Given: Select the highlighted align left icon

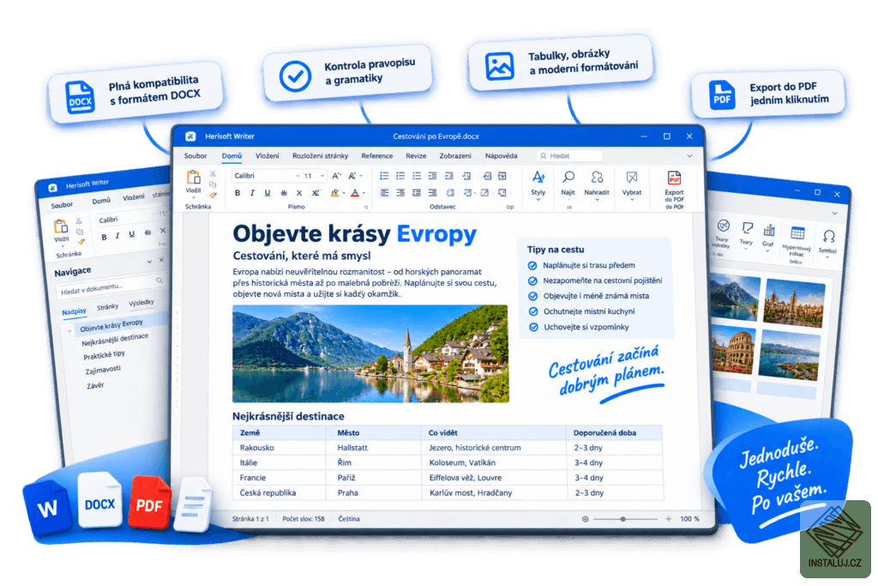Looking at the screenshot, I should pos(384,193).
